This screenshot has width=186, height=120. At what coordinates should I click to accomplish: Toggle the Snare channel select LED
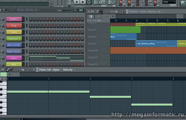[x=27, y=32]
